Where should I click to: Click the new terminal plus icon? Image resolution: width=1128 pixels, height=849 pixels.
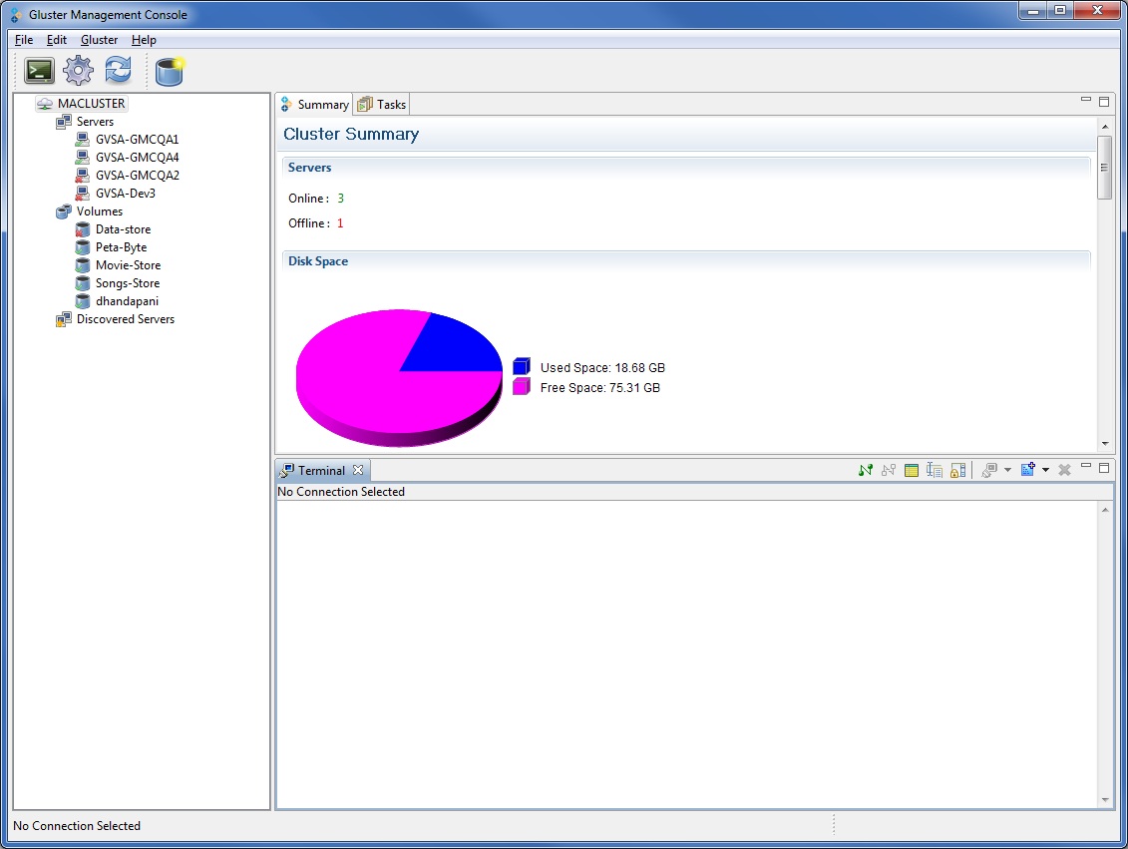click(1028, 470)
